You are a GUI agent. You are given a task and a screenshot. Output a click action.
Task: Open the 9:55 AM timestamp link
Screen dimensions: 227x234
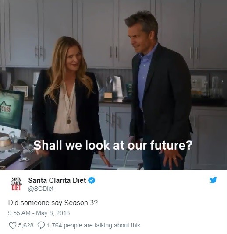tap(19, 213)
